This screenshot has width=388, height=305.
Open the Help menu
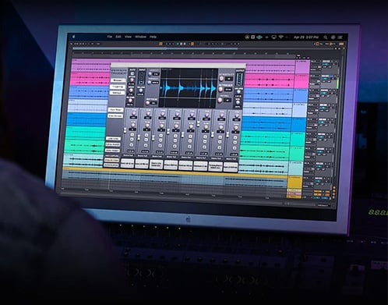click(x=153, y=37)
